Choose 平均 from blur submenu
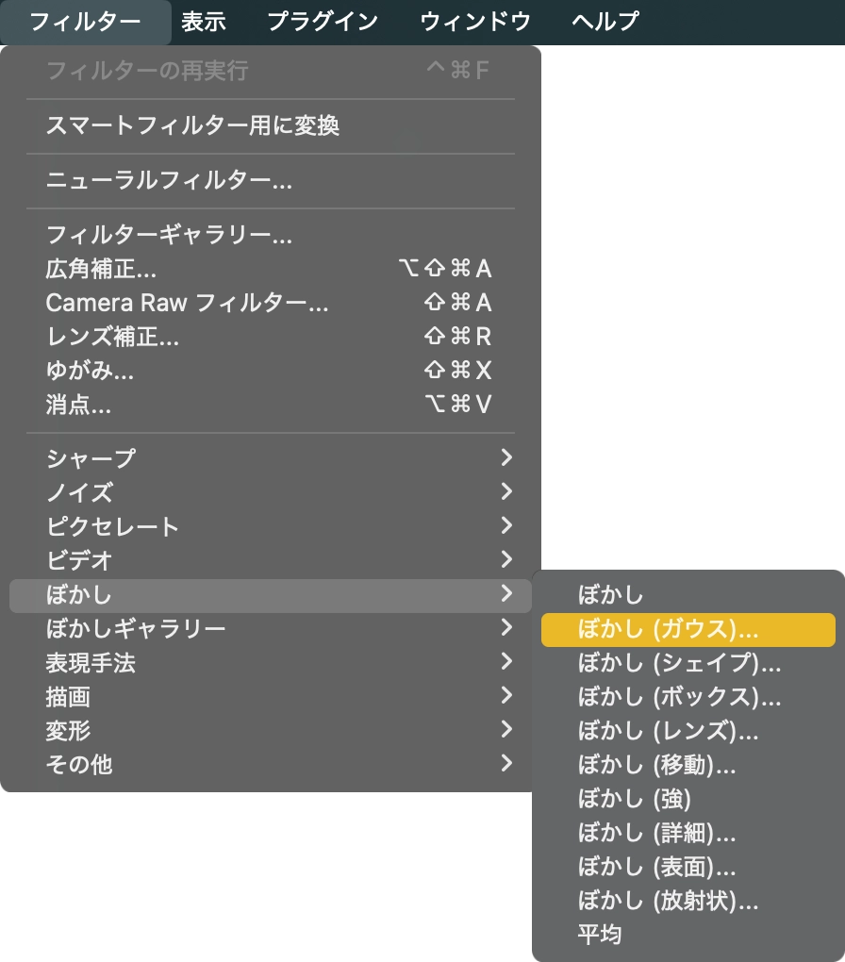 600,935
